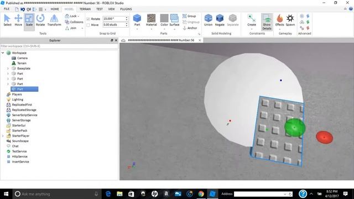Close the Number 56 document tab
Viewport: 354px width, 199px height.
point(200,40)
